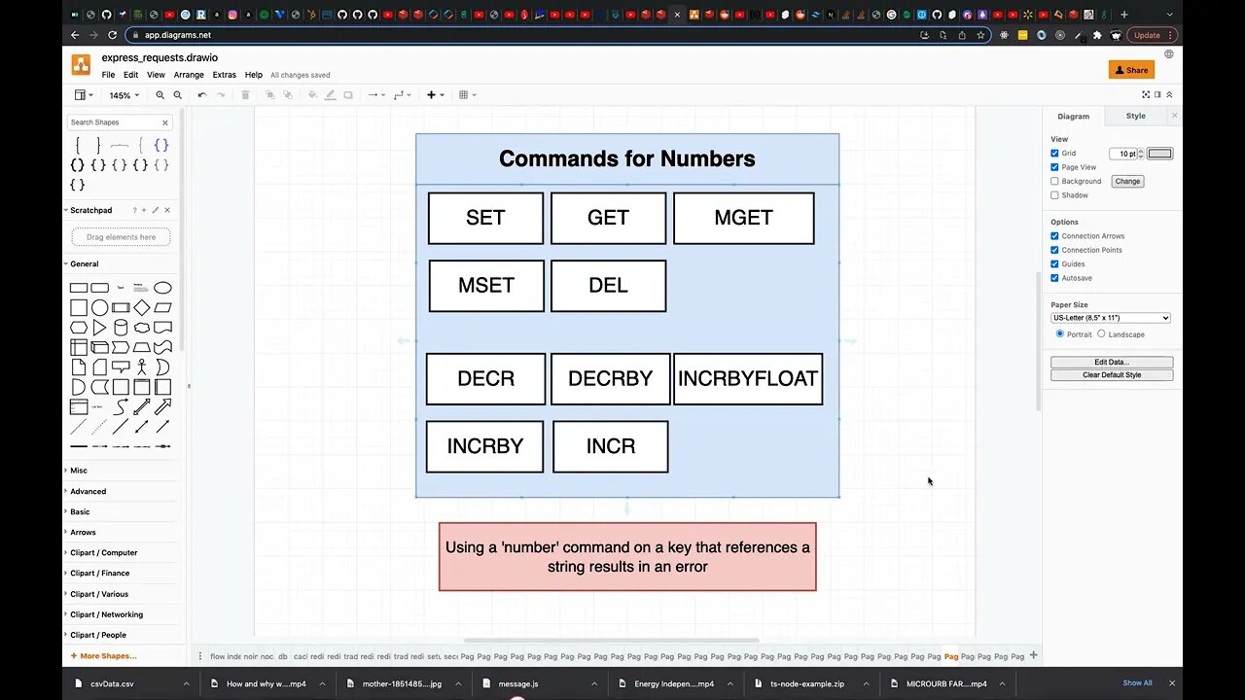Toggle Connection Points checkbox
The height and width of the screenshot is (700, 1245).
1054,250
